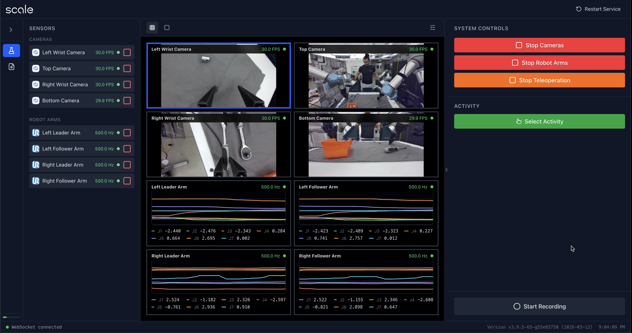Screen dimensions: 632x333
Task: Open display settings sliders icon
Action: 433,28
